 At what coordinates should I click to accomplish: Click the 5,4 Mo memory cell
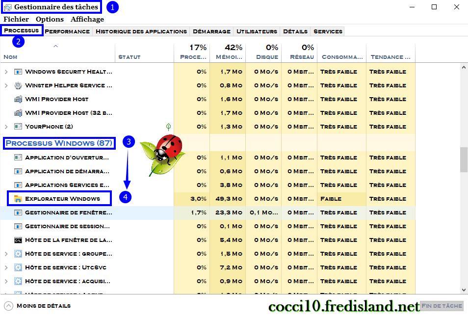click(228, 240)
